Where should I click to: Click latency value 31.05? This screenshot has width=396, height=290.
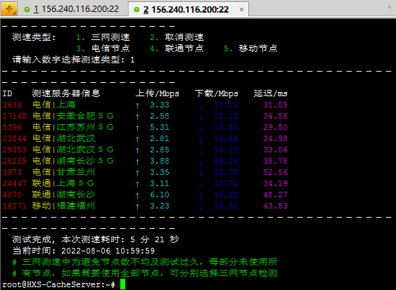click(275, 105)
